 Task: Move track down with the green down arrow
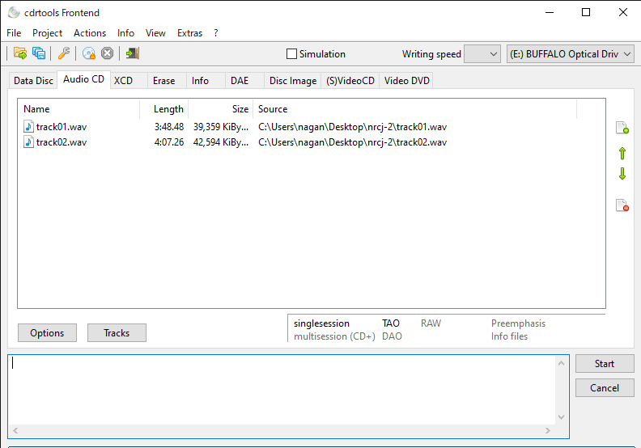pyautogui.click(x=622, y=174)
